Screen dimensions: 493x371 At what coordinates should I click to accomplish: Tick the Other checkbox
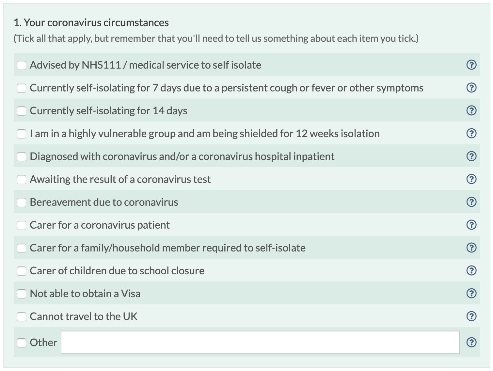(22, 343)
